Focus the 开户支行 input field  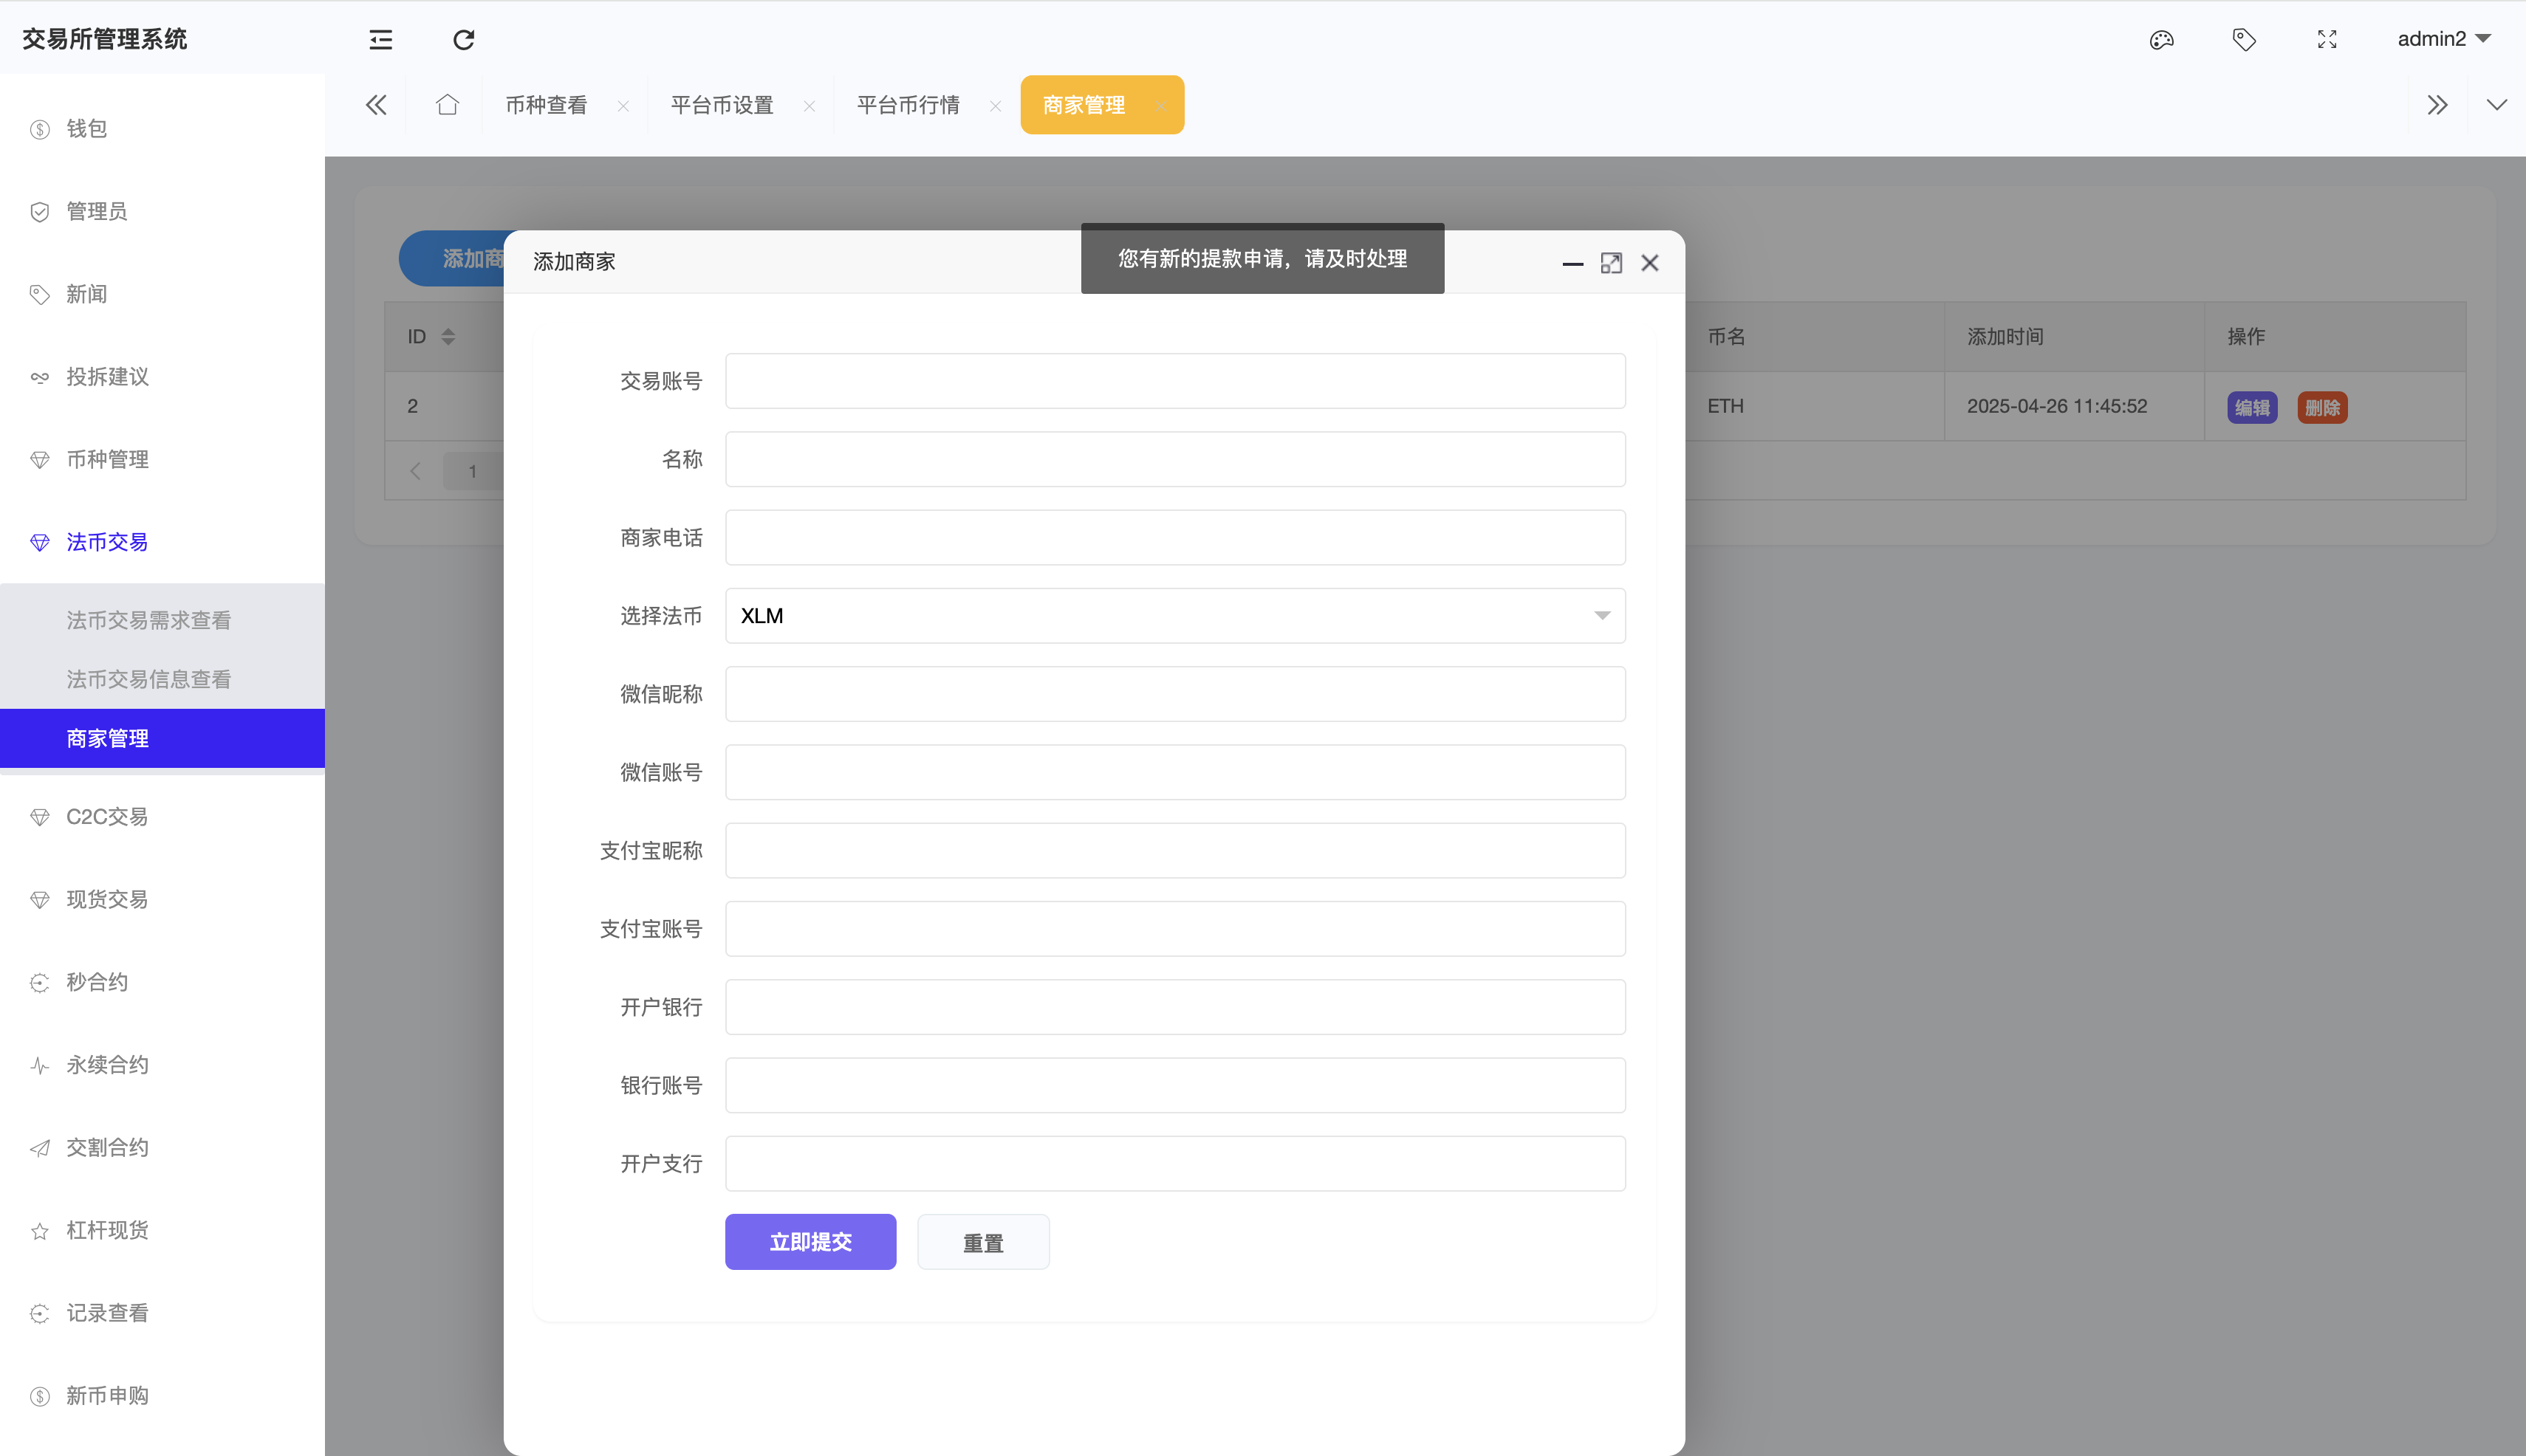tap(1175, 1164)
